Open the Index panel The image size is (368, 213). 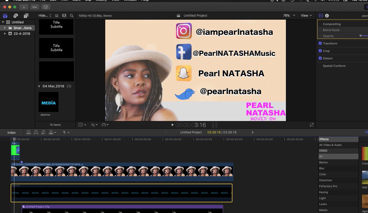point(12,132)
